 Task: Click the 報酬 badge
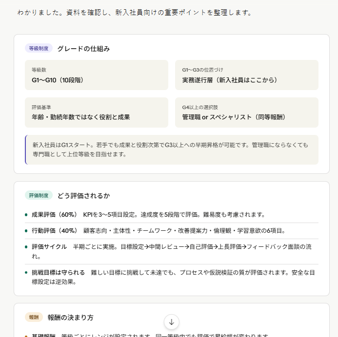coord(34,318)
